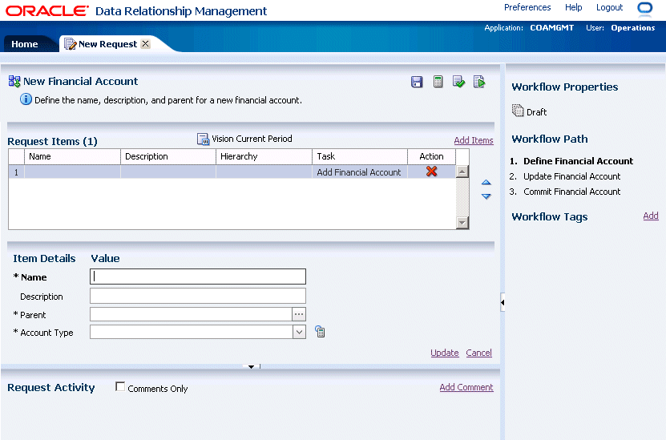The height and width of the screenshot is (440, 666).
Task: Click Update Financial Account workflow step
Action: [x=571, y=176]
